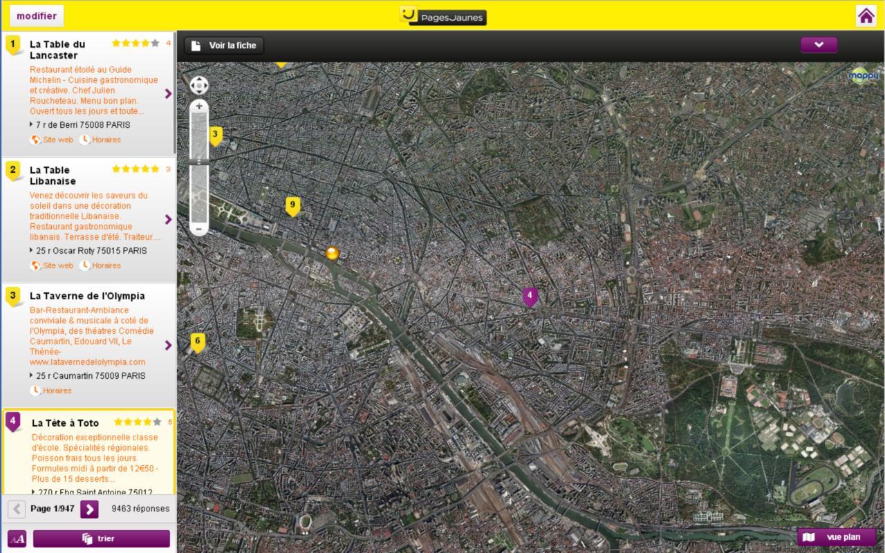This screenshot has width=885, height=553.
Task: Click the orange ball location marker
Action: click(333, 253)
